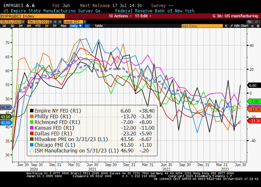
Task: Click the pencil Edit Chart icon
Action: pos(231,26)
